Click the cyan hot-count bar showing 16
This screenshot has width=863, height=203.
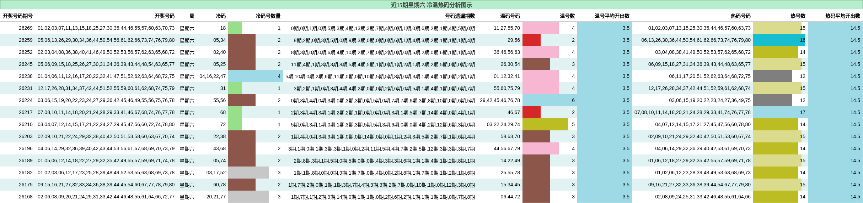(779, 40)
